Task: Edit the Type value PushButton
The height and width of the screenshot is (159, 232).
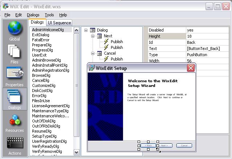Action: (207, 55)
